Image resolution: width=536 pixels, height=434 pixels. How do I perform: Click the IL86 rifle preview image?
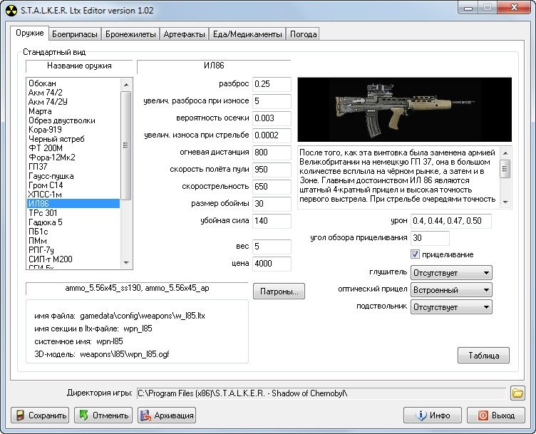point(404,109)
